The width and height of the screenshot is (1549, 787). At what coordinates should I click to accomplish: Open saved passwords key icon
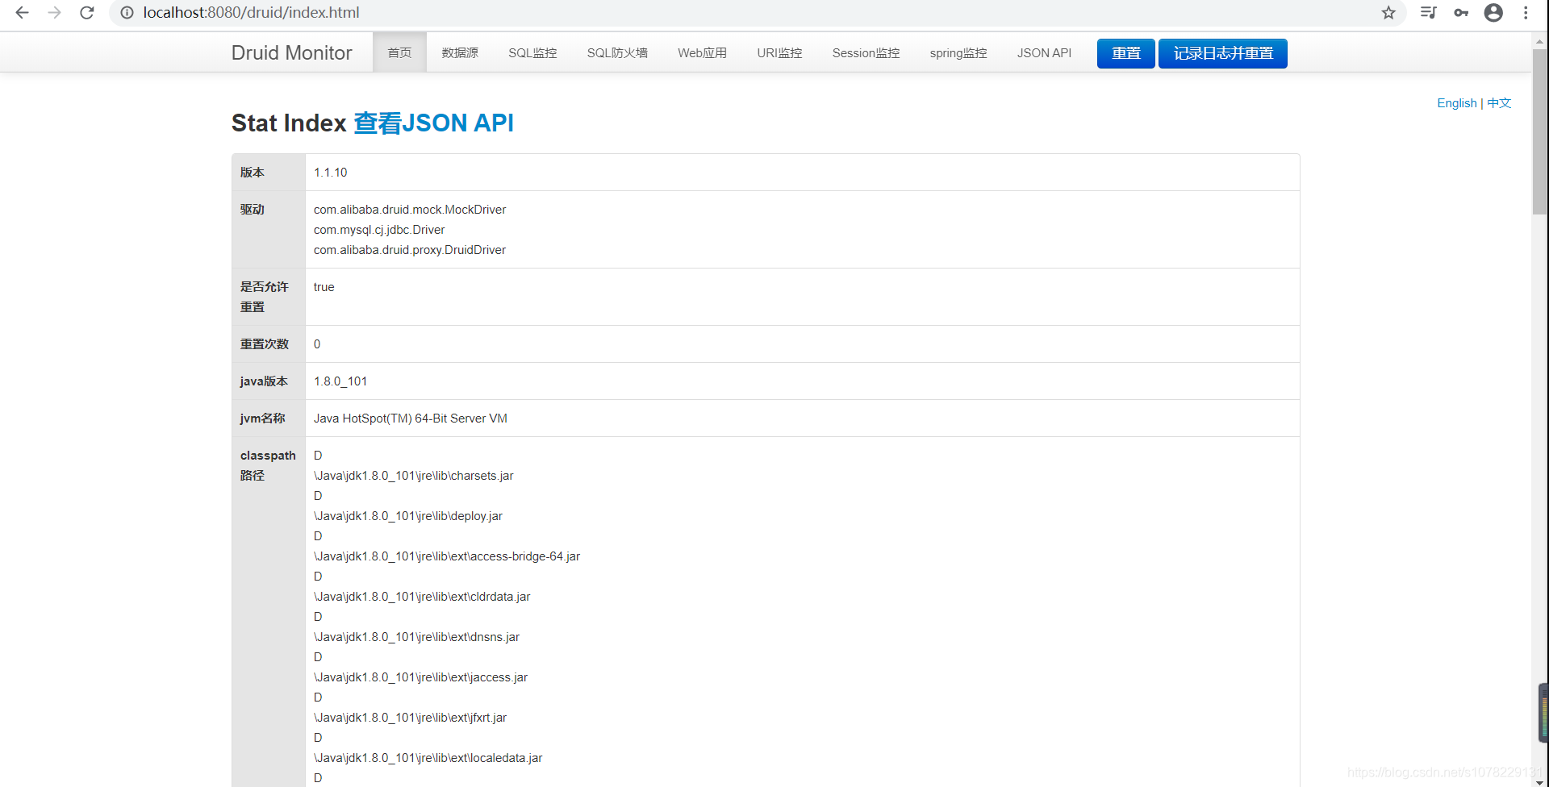(1461, 13)
